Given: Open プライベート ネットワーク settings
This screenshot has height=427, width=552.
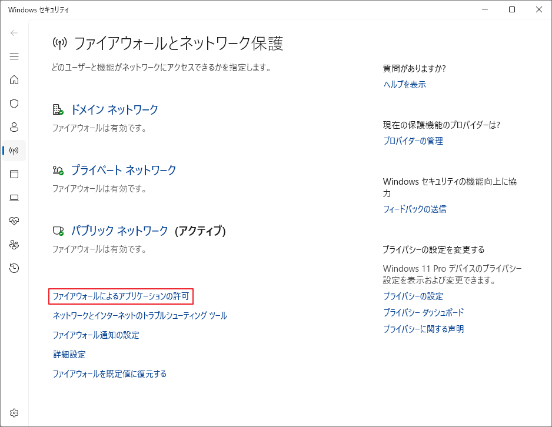Looking at the screenshot, I should [x=124, y=170].
